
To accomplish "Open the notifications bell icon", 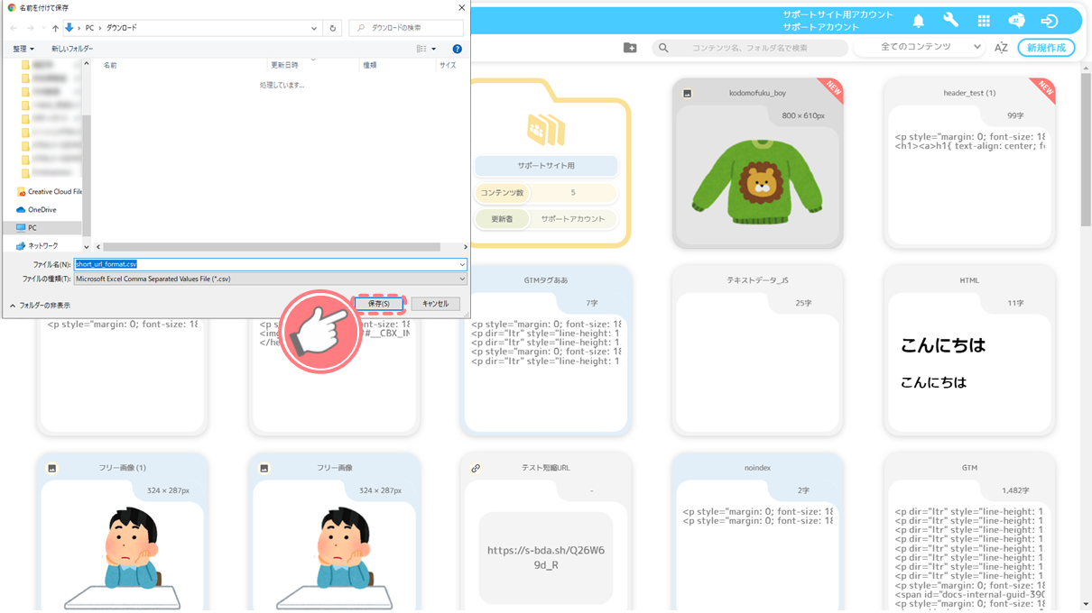I will tap(918, 21).
